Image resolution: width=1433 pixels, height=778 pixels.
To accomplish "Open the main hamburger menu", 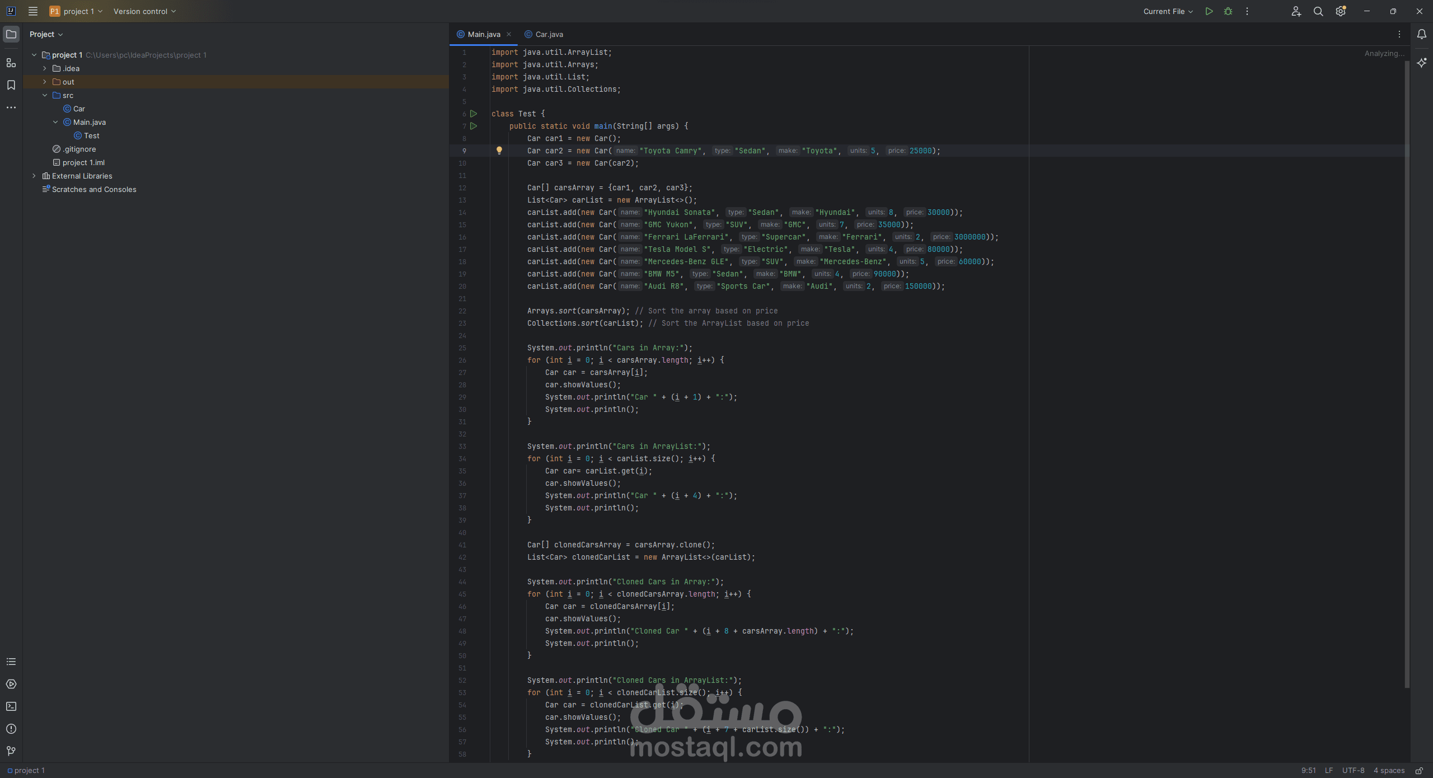I will (x=33, y=11).
